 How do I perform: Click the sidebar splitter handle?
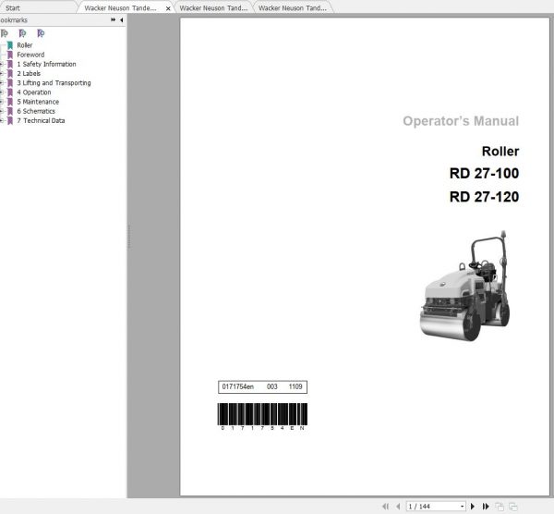pos(129,237)
